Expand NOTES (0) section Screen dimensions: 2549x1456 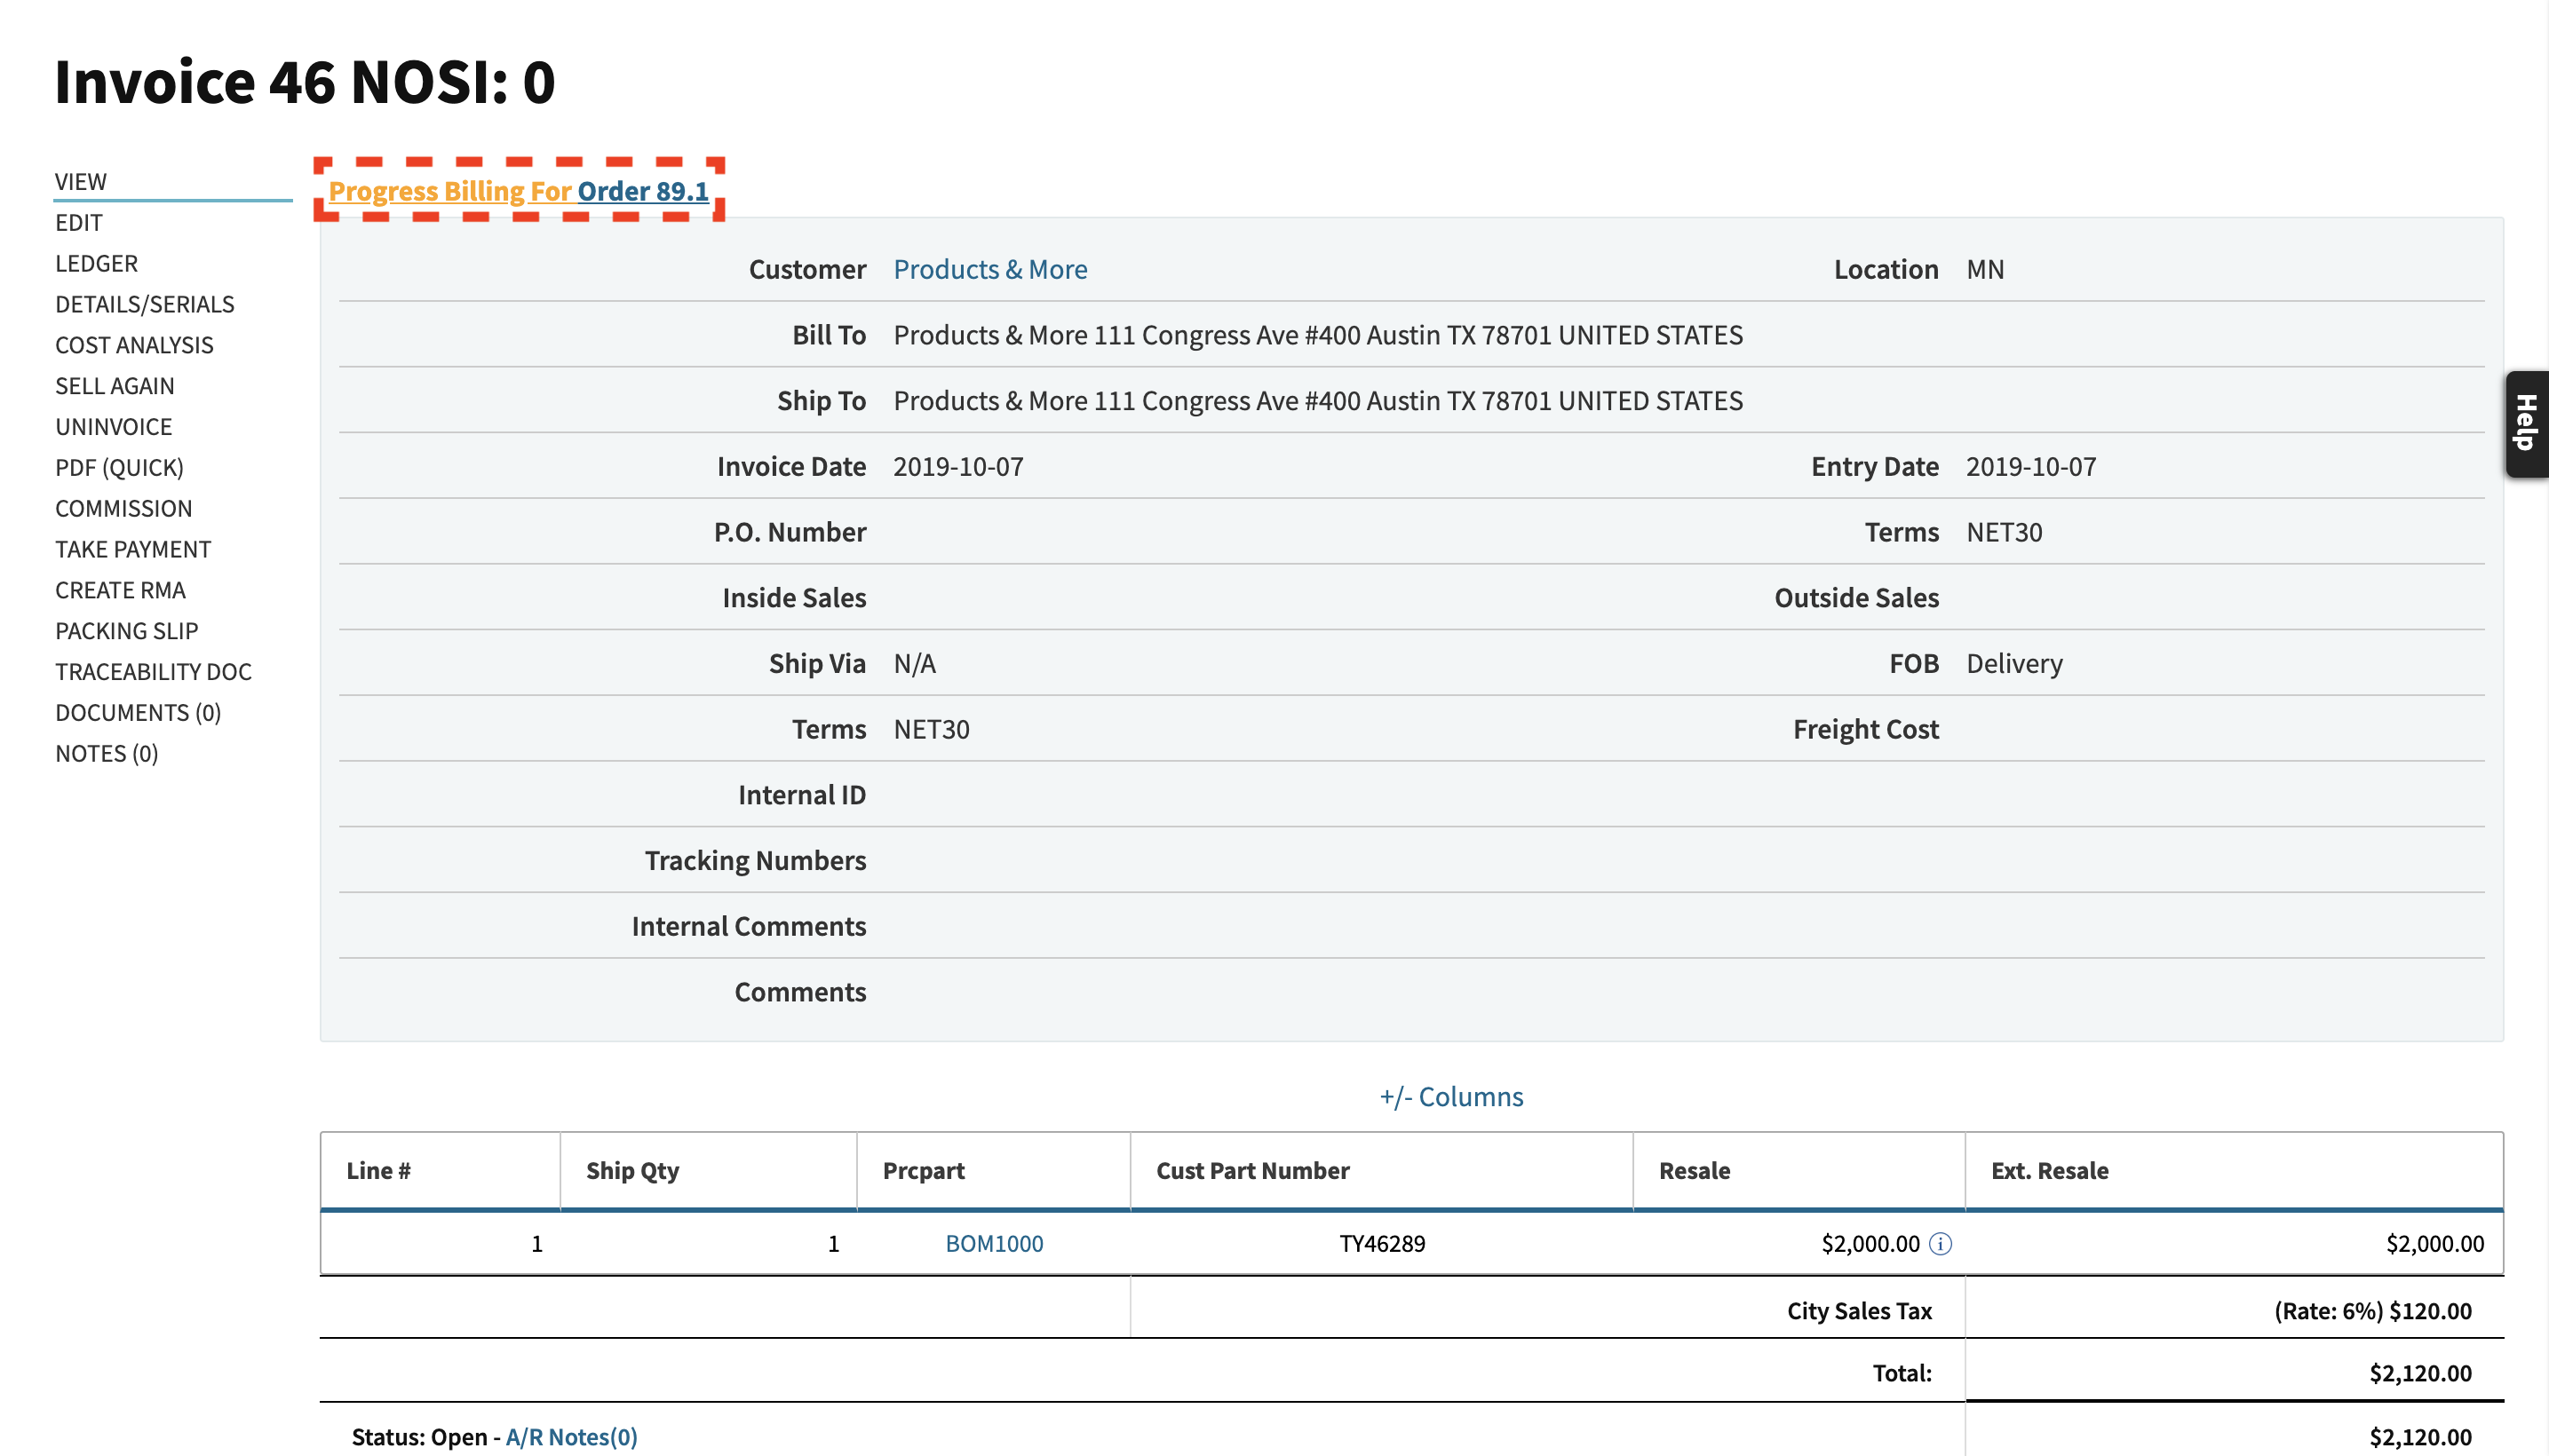[105, 753]
